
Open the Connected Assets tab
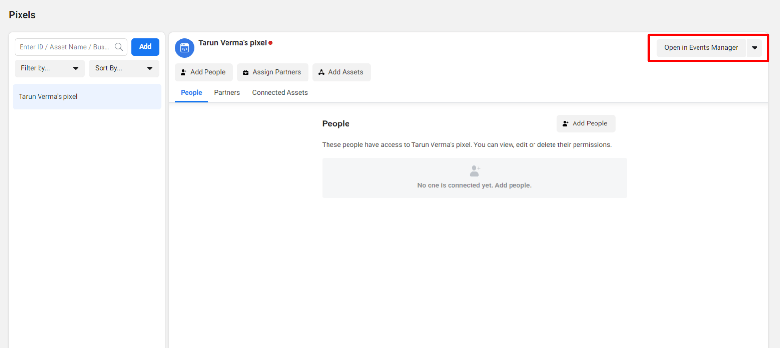point(280,93)
